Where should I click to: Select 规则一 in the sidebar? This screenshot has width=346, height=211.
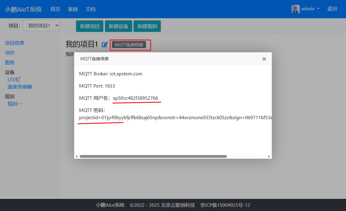point(15,104)
